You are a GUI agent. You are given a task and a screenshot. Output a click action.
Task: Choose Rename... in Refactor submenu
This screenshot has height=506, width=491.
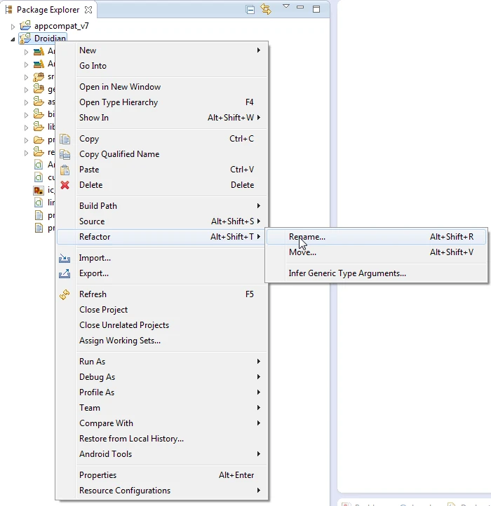coord(377,237)
